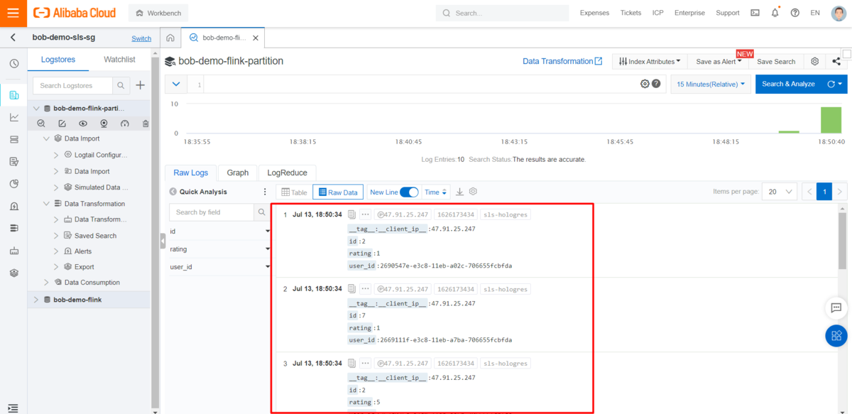
Task: Click the edit icon under bob-demo-flink-partition
Action: pyautogui.click(x=62, y=124)
